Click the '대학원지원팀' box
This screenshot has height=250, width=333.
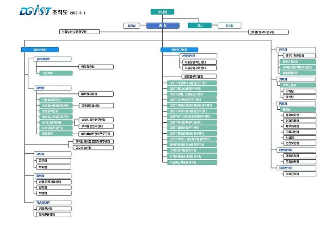(96, 94)
